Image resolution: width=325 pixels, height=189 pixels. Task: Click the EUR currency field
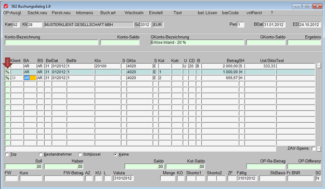tap(158, 25)
